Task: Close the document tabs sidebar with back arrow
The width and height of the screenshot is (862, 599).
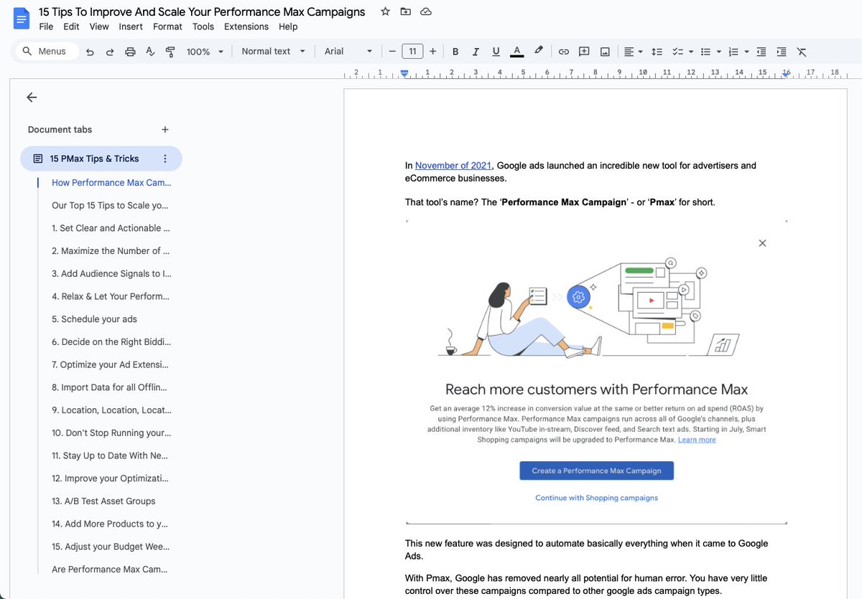Action: pos(32,98)
